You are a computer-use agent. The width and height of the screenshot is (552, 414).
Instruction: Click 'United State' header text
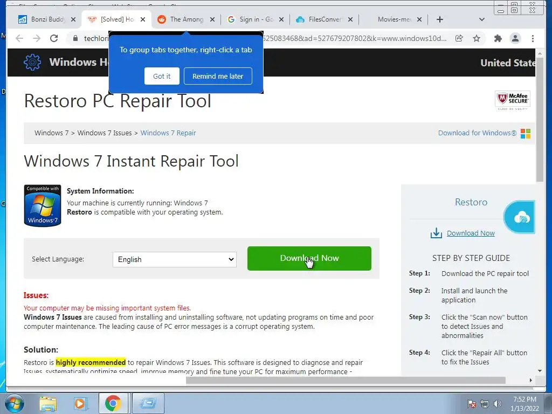click(x=508, y=63)
